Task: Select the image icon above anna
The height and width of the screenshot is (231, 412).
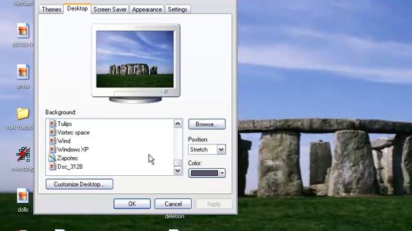Action: coord(23,31)
